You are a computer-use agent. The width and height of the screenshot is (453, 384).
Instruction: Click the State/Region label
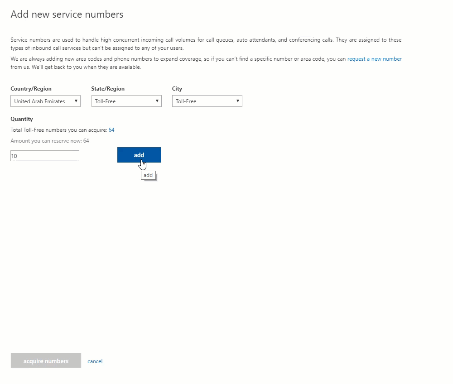108,89
